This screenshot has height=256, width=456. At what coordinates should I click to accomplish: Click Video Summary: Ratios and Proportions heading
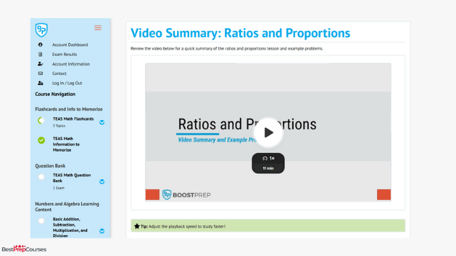pos(240,33)
